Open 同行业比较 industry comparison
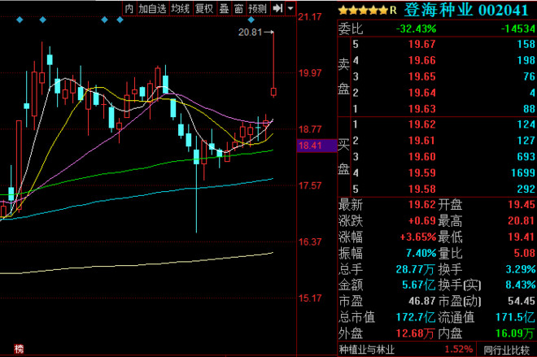Image resolution: width=537 pixels, height=357 pixels. pyautogui.click(x=506, y=350)
